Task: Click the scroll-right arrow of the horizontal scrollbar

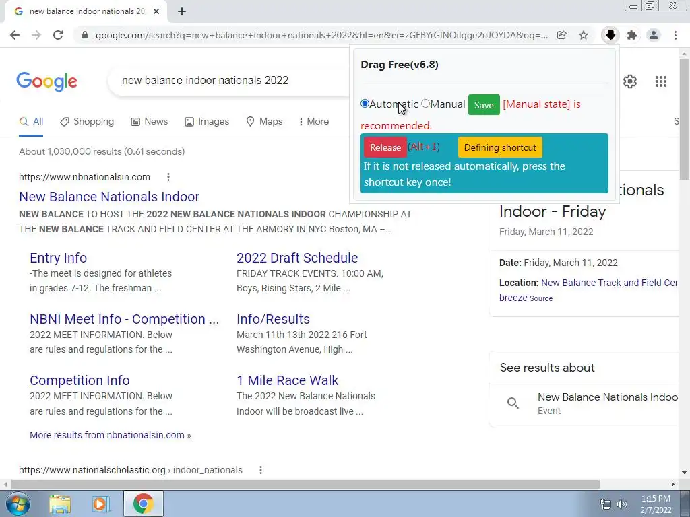Action: tap(673, 484)
